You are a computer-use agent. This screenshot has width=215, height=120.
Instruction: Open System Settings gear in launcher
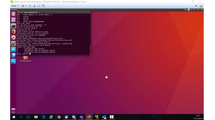(13, 38)
